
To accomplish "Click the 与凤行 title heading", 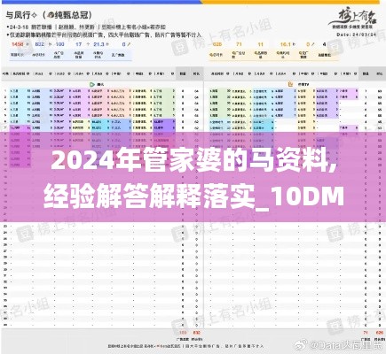I will [18, 14].
